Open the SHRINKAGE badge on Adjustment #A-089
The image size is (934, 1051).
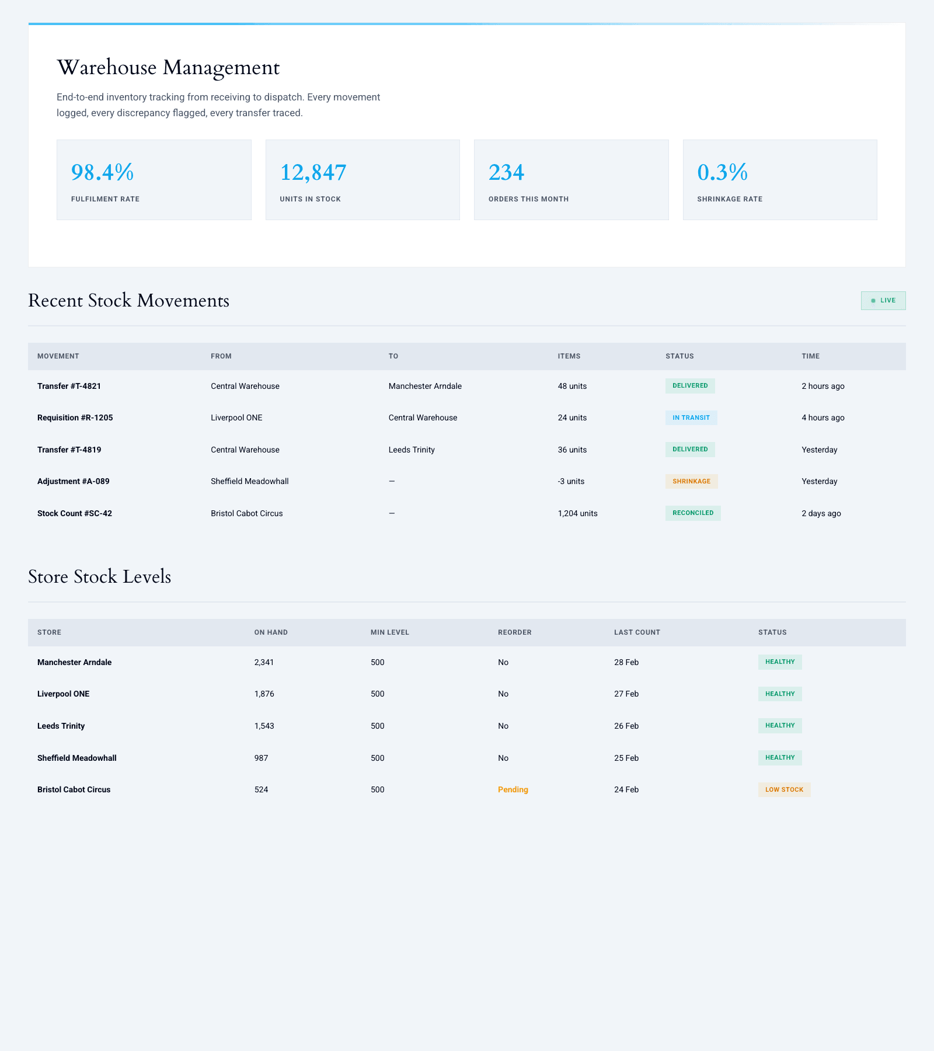[x=691, y=481]
